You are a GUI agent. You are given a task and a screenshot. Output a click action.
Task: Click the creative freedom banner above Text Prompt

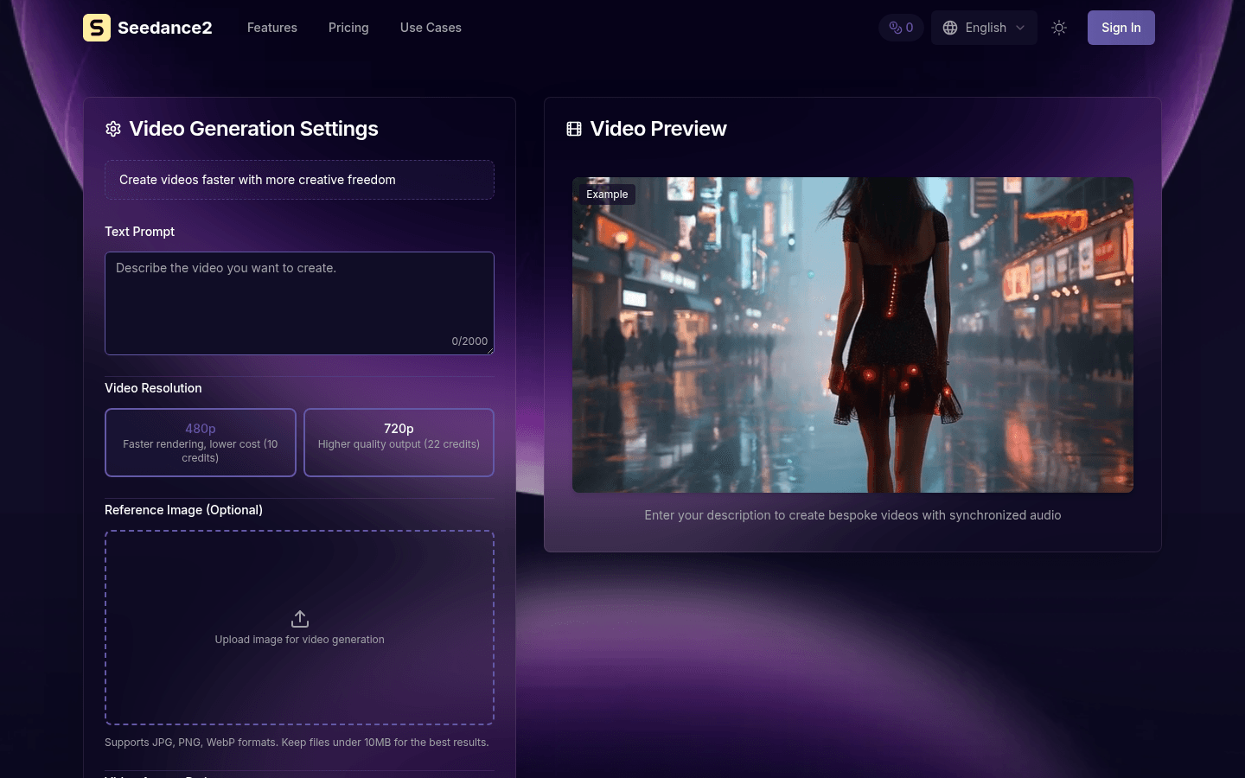pyautogui.click(x=299, y=179)
